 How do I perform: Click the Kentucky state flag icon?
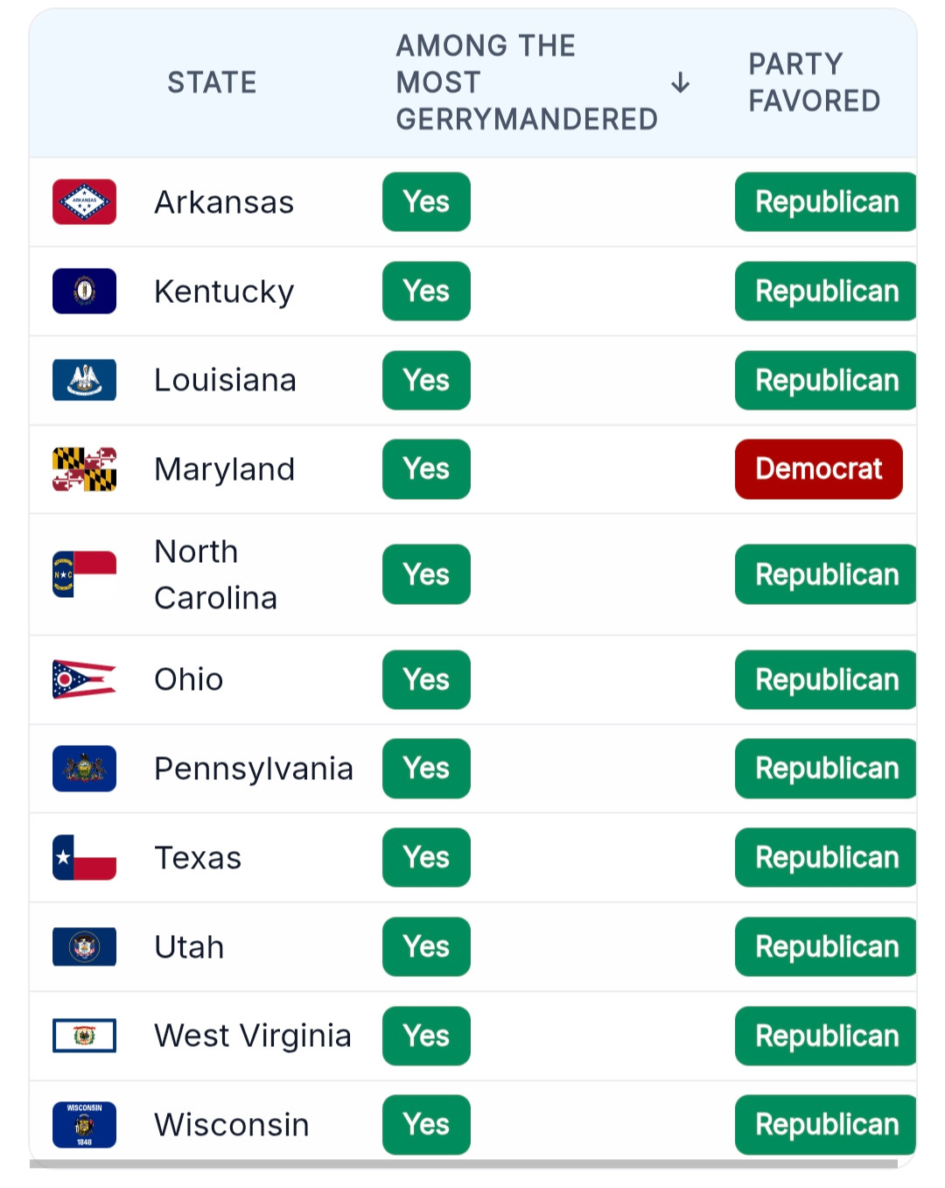coord(84,292)
